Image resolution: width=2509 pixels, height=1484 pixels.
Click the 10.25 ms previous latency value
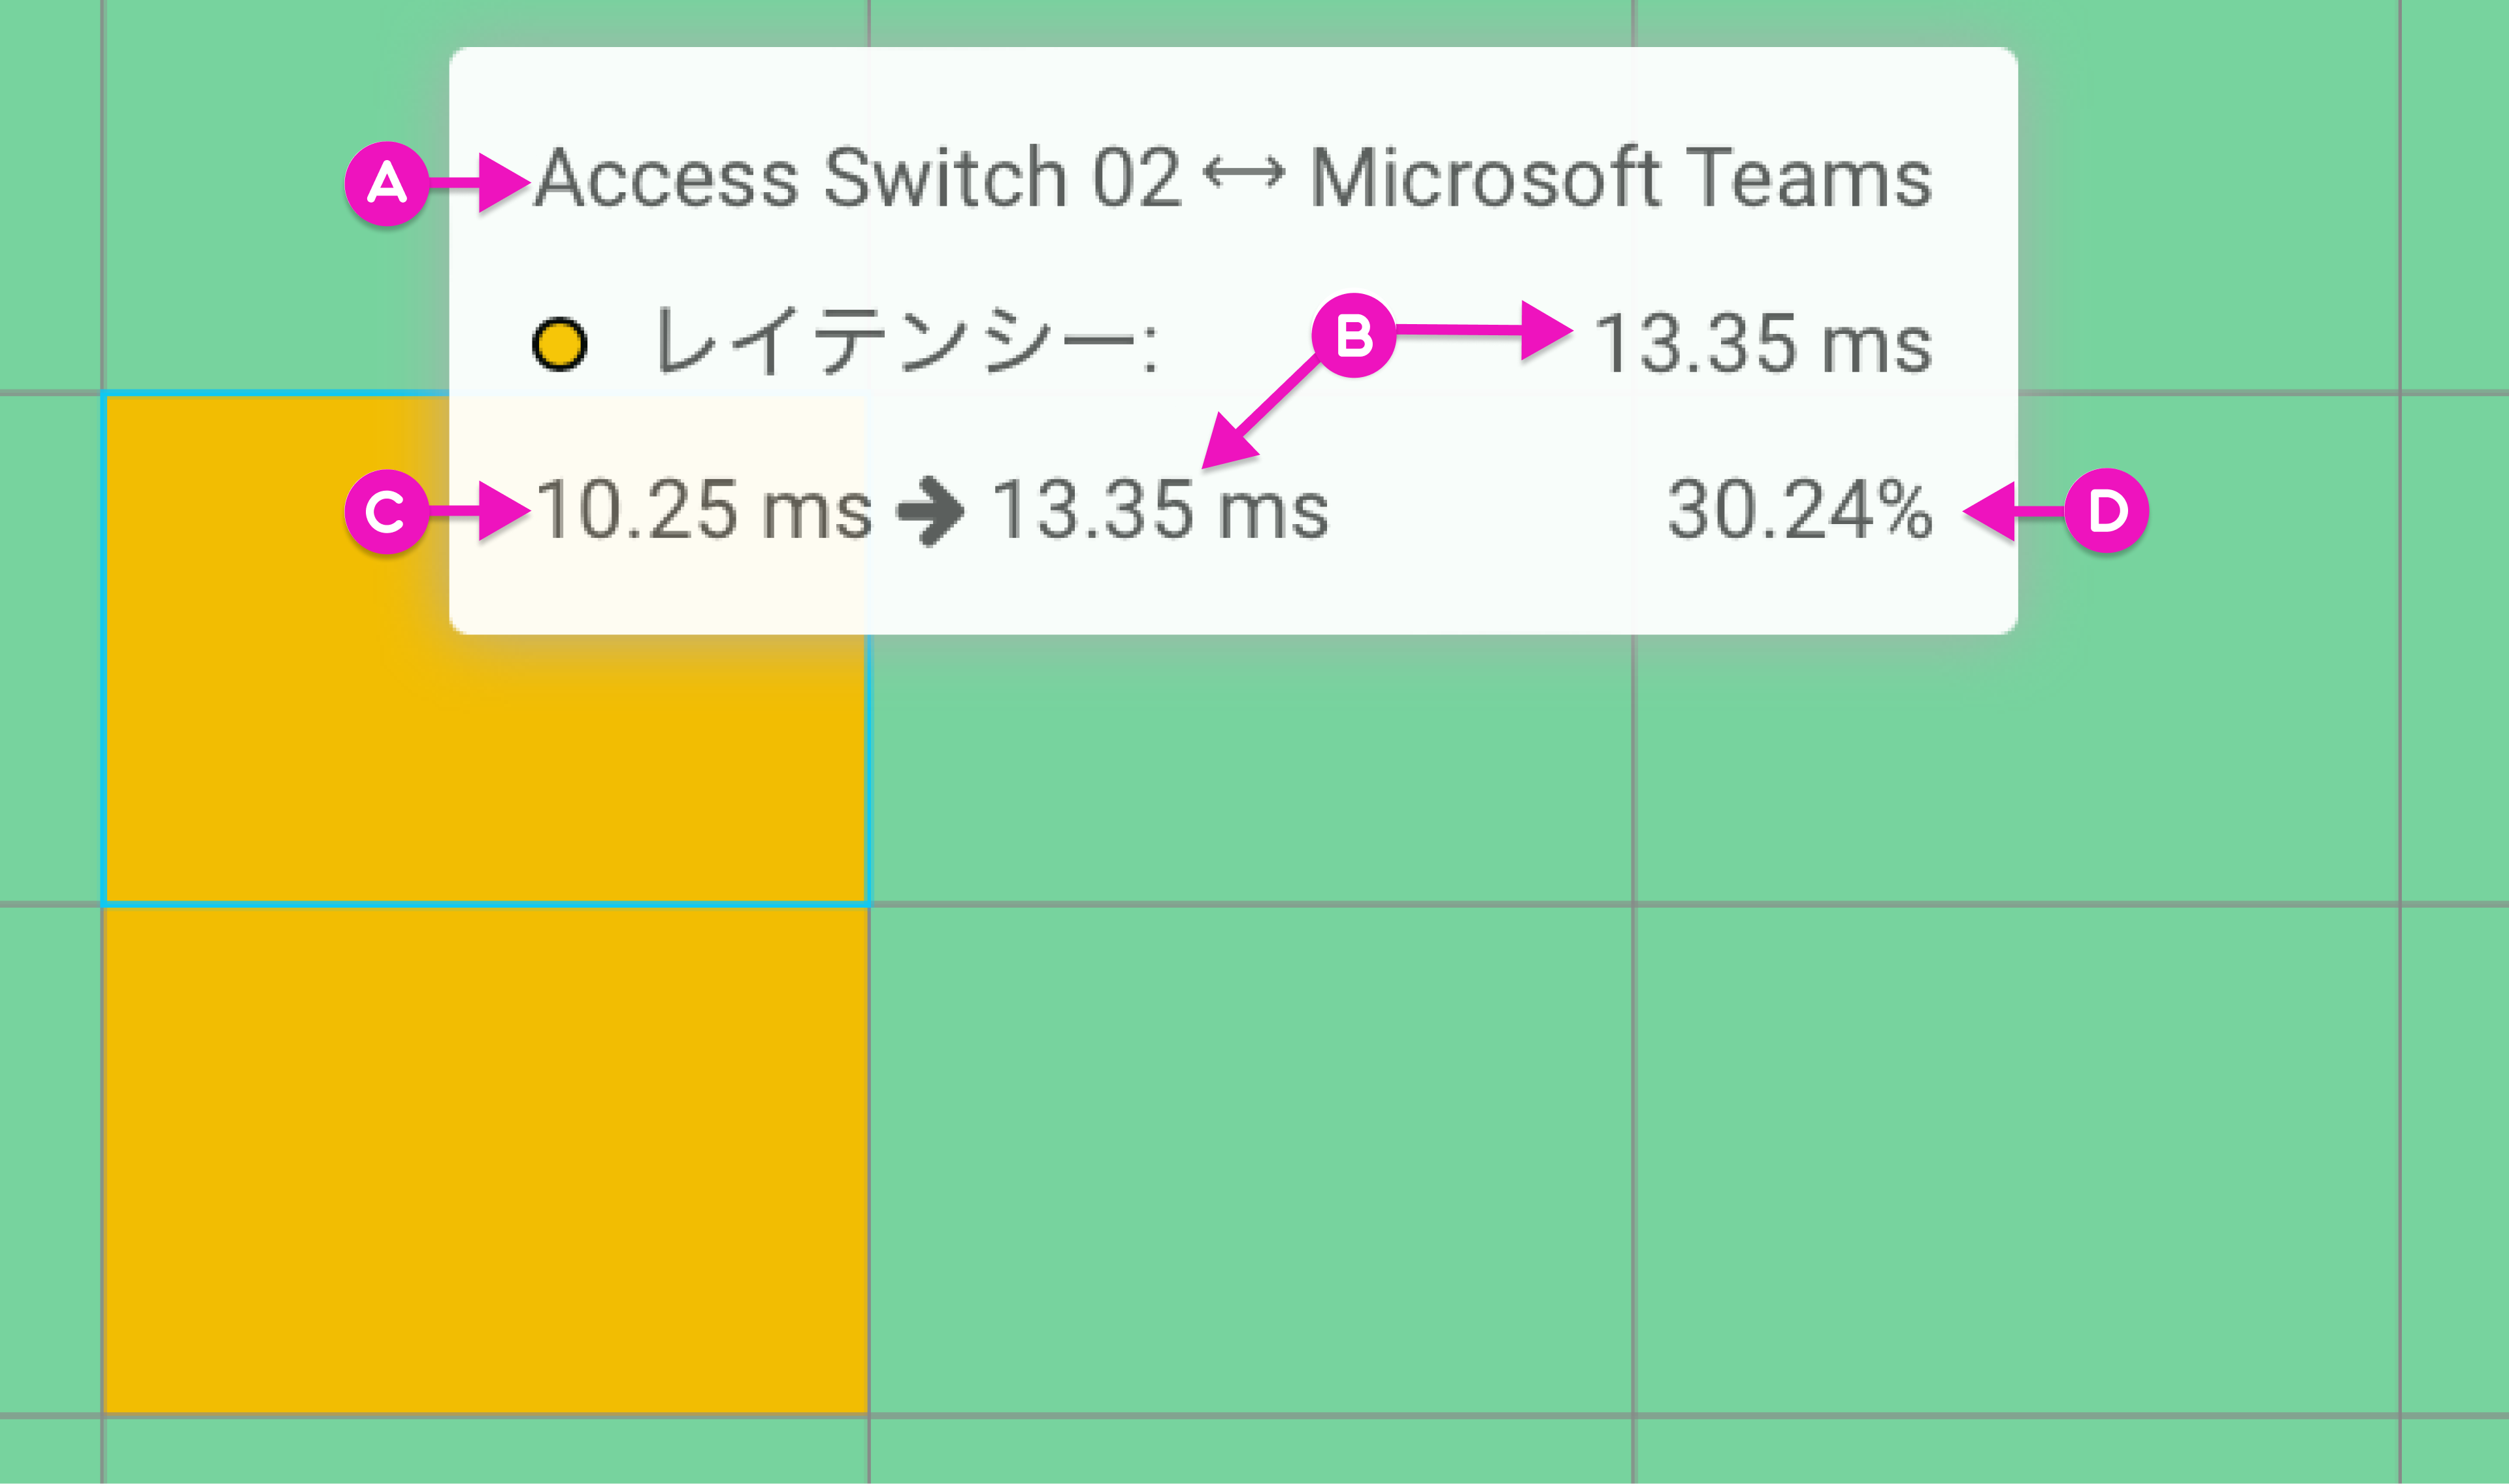coord(704,510)
